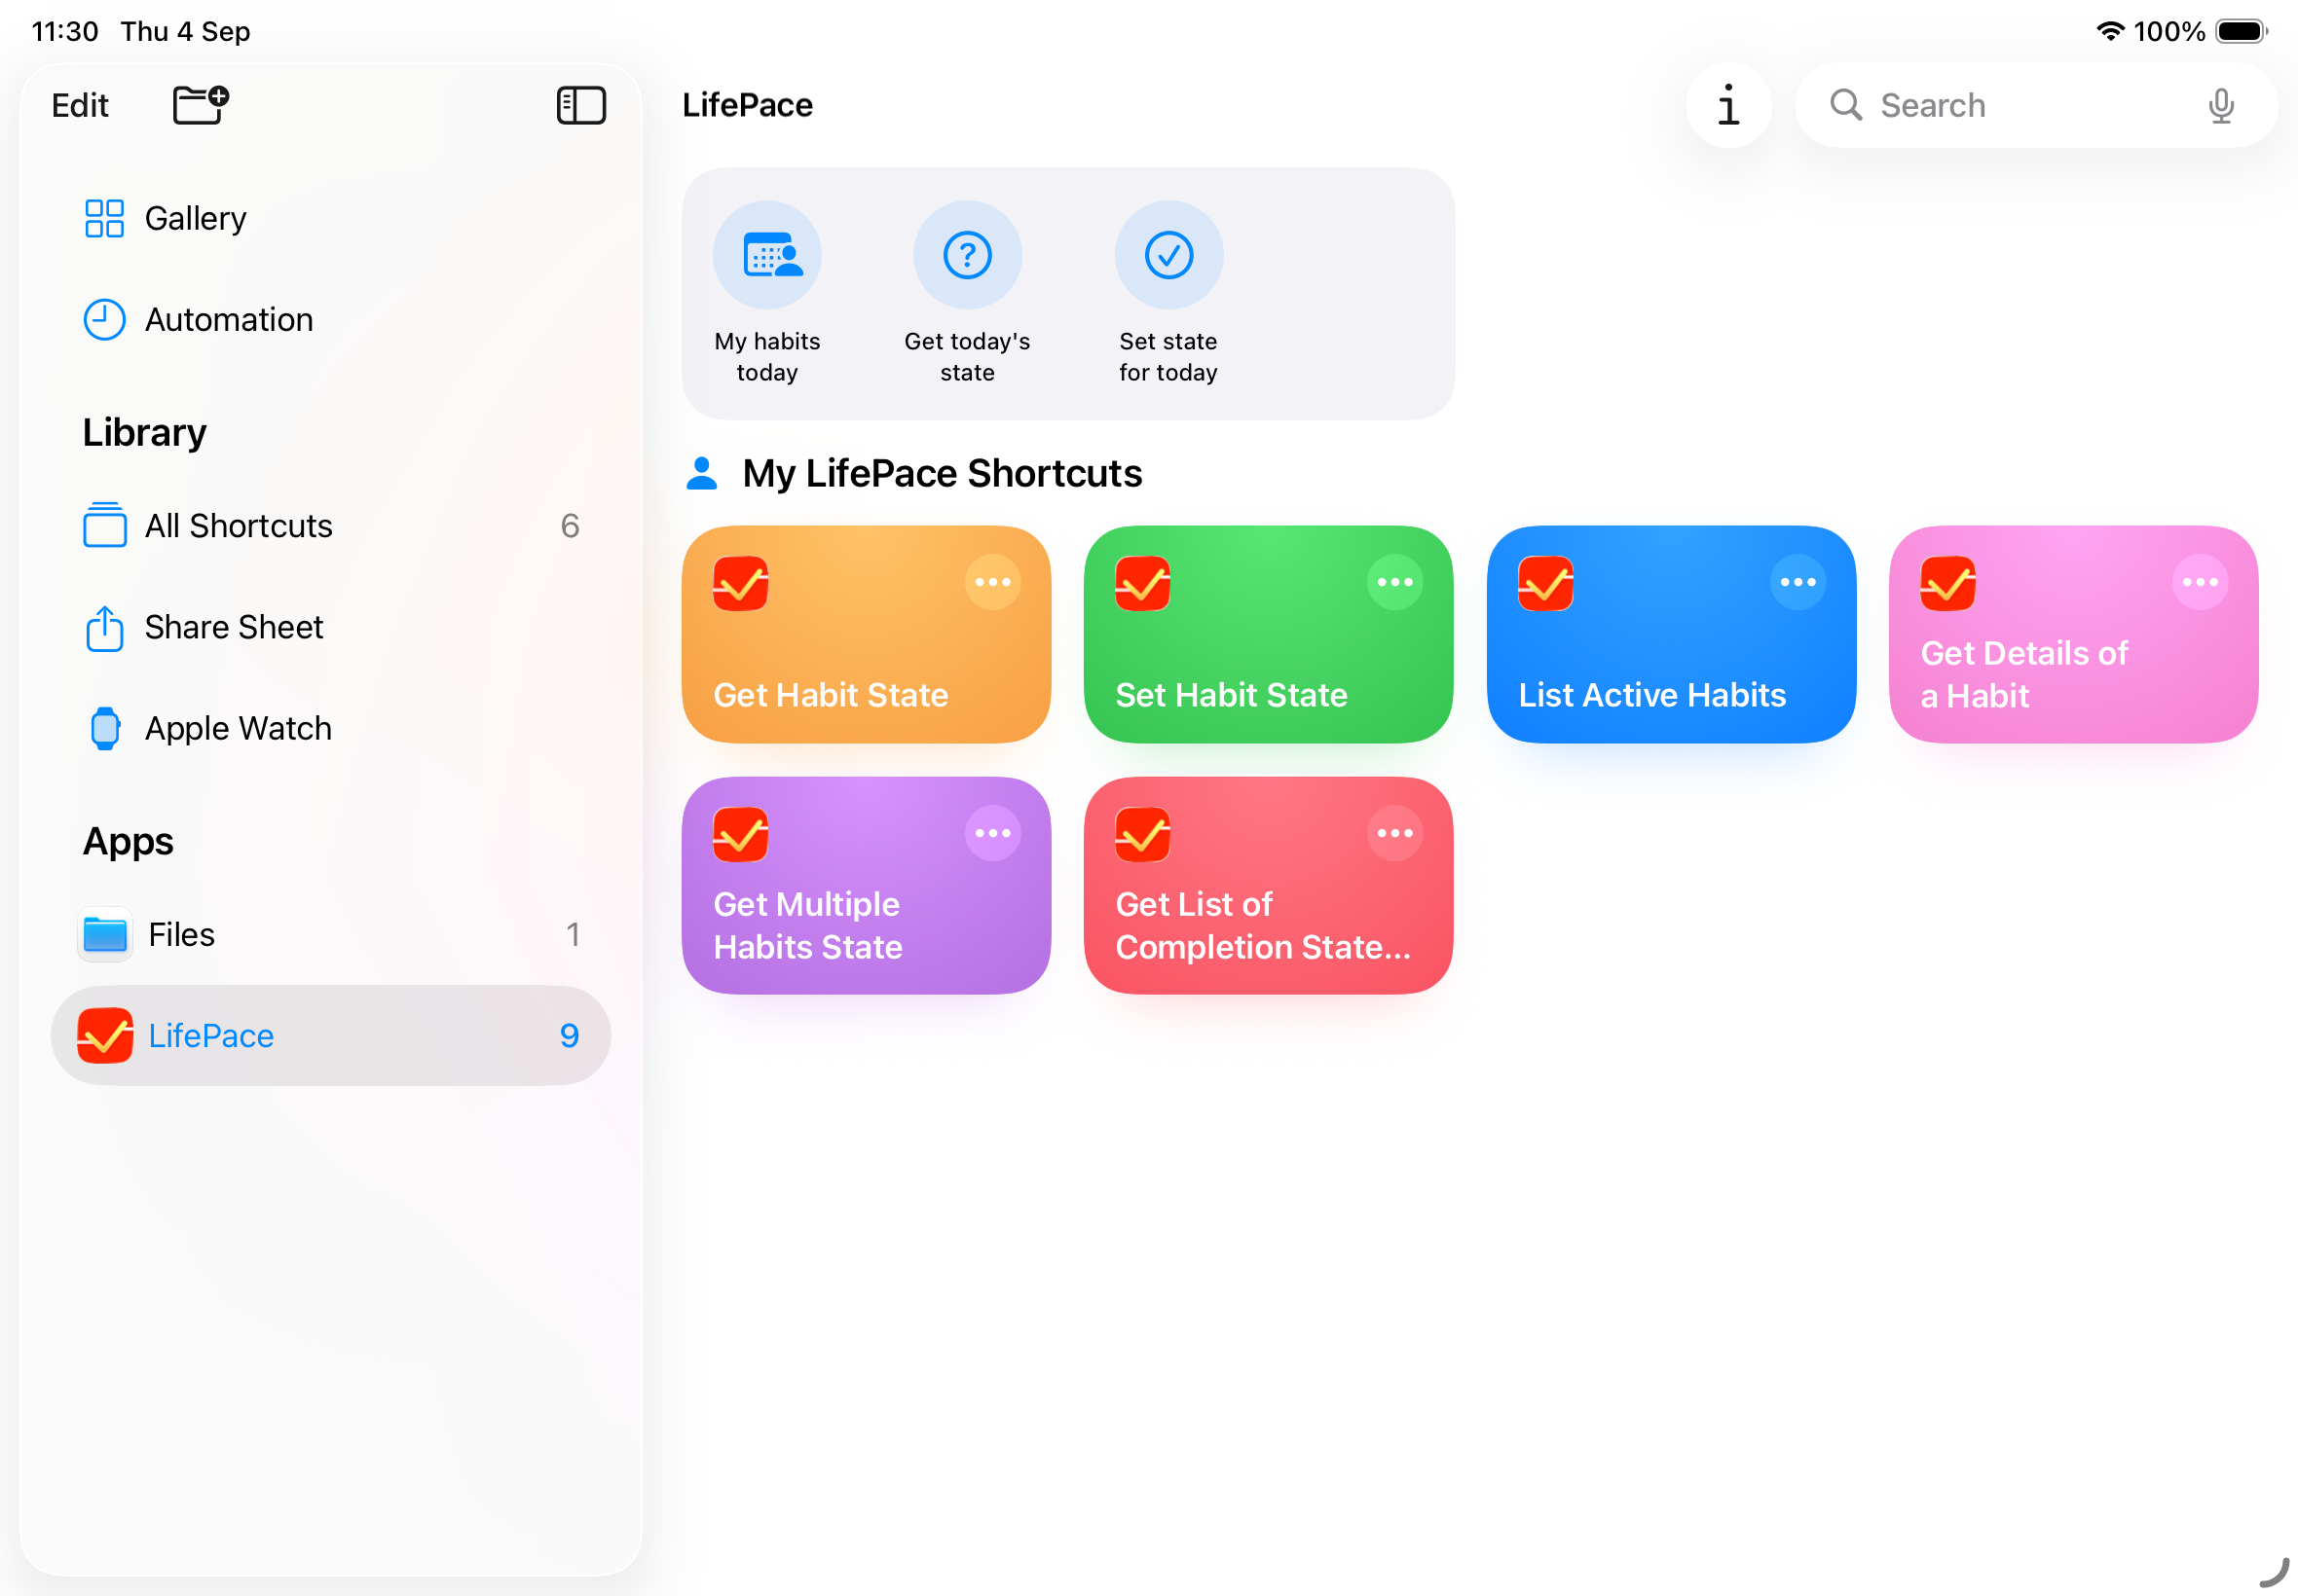Screen dimensions: 2298x1596
Task: Tap the battery indicator in status bar
Action: point(2242,31)
